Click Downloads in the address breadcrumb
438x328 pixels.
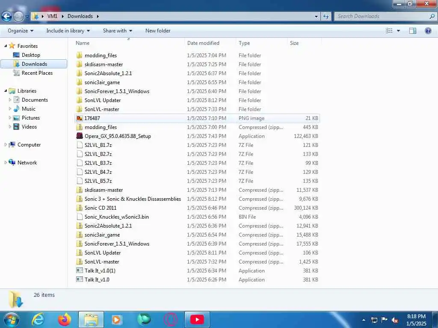tap(80, 16)
